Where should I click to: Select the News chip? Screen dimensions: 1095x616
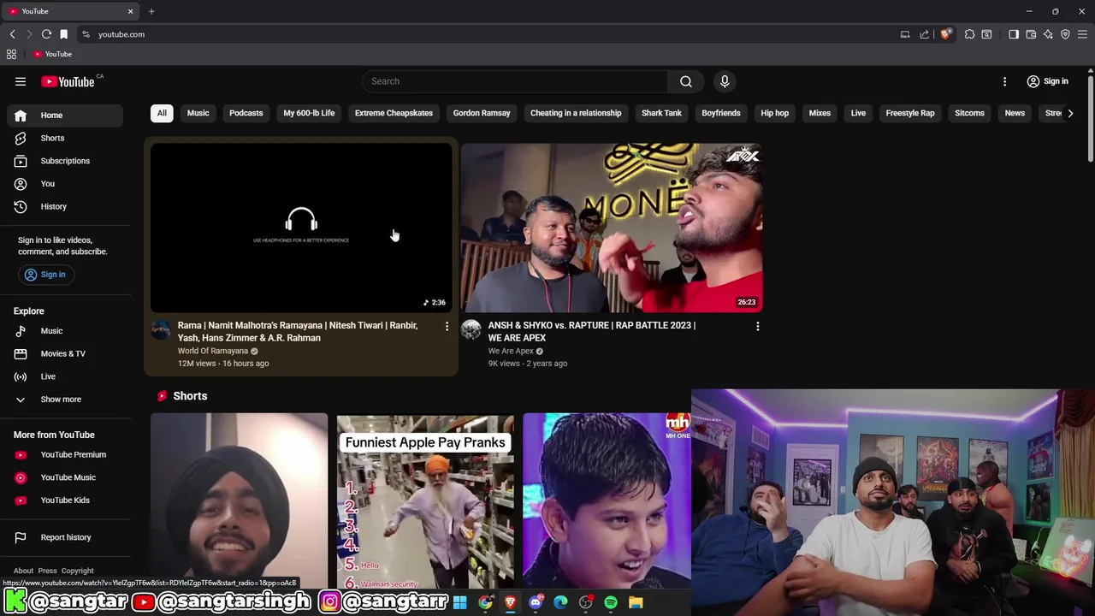pos(1015,113)
